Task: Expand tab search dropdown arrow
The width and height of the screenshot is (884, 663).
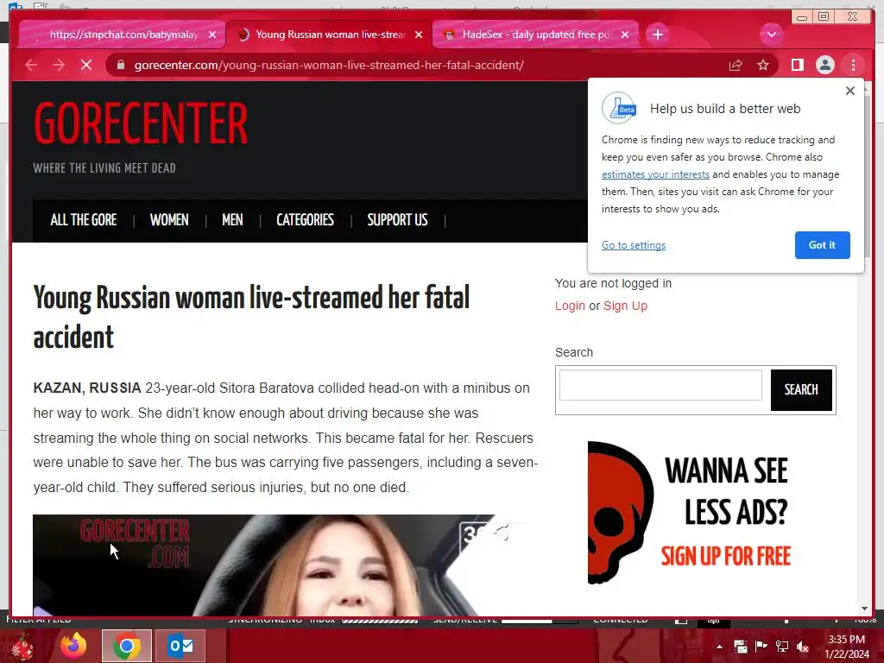Action: point(771,35)
